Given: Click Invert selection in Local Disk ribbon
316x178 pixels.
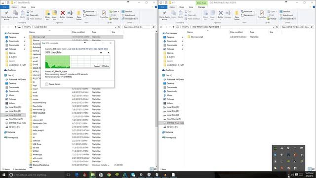Looking at the screenshot, I should coord(129,19).
